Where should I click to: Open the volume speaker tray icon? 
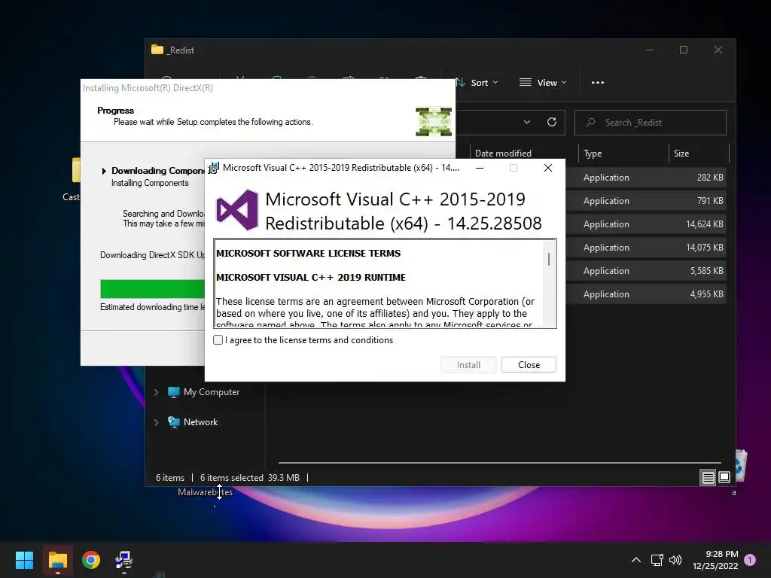[x=675, y=560]
